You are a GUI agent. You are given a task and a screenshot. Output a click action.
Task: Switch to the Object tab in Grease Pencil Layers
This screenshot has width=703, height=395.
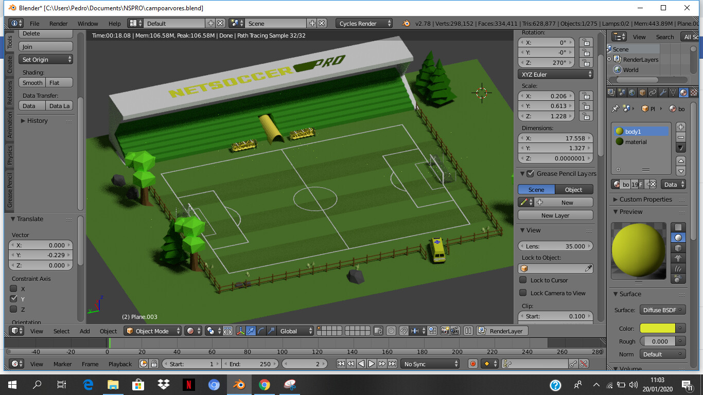point(573,189)
